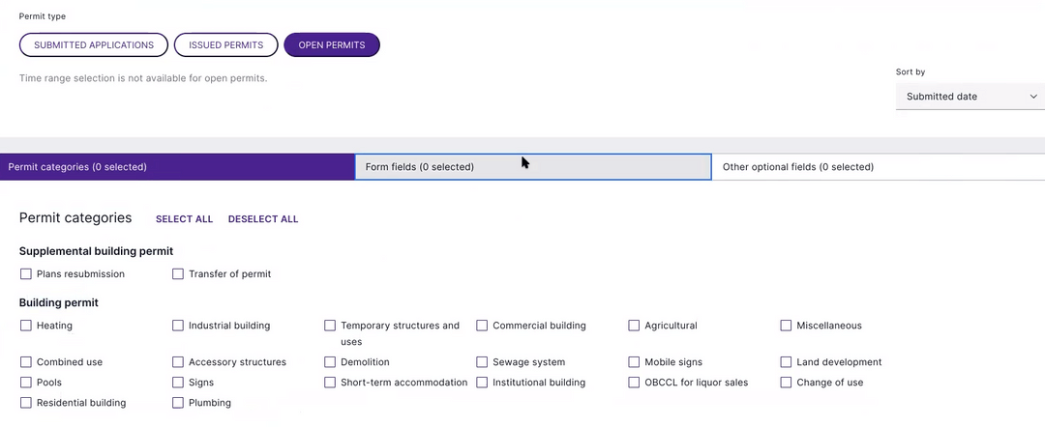Enable the Sewage system checkbox
Viewport: 1045px width, 427px height.
(x=482, y=362)
